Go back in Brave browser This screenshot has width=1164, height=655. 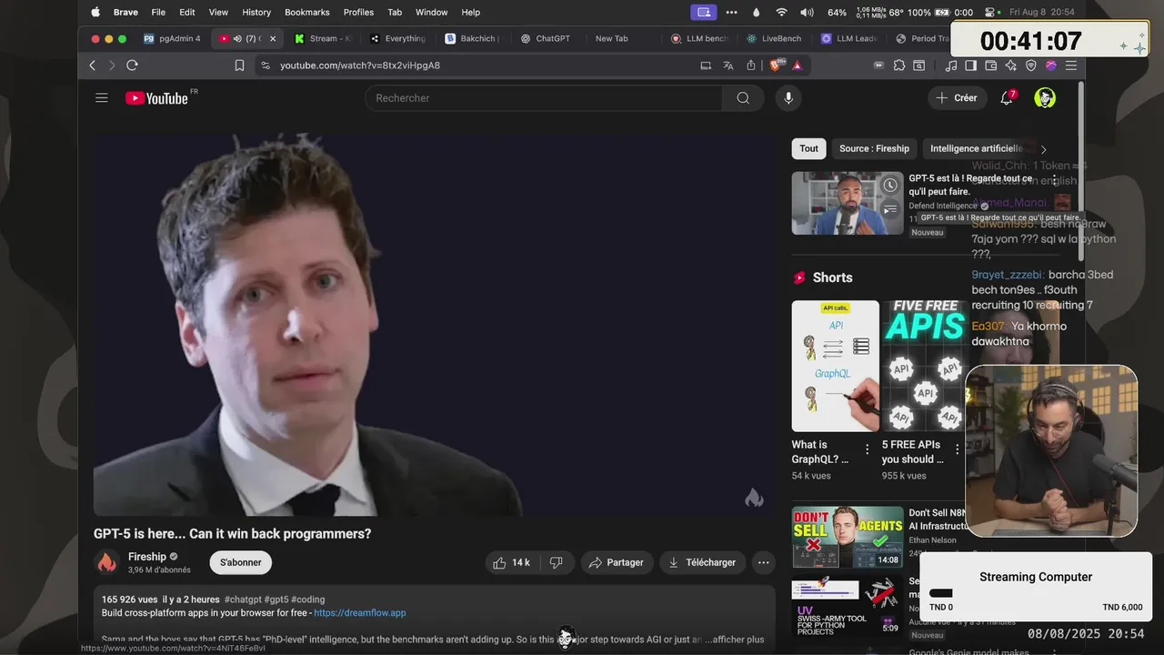(x=92, y=65)
